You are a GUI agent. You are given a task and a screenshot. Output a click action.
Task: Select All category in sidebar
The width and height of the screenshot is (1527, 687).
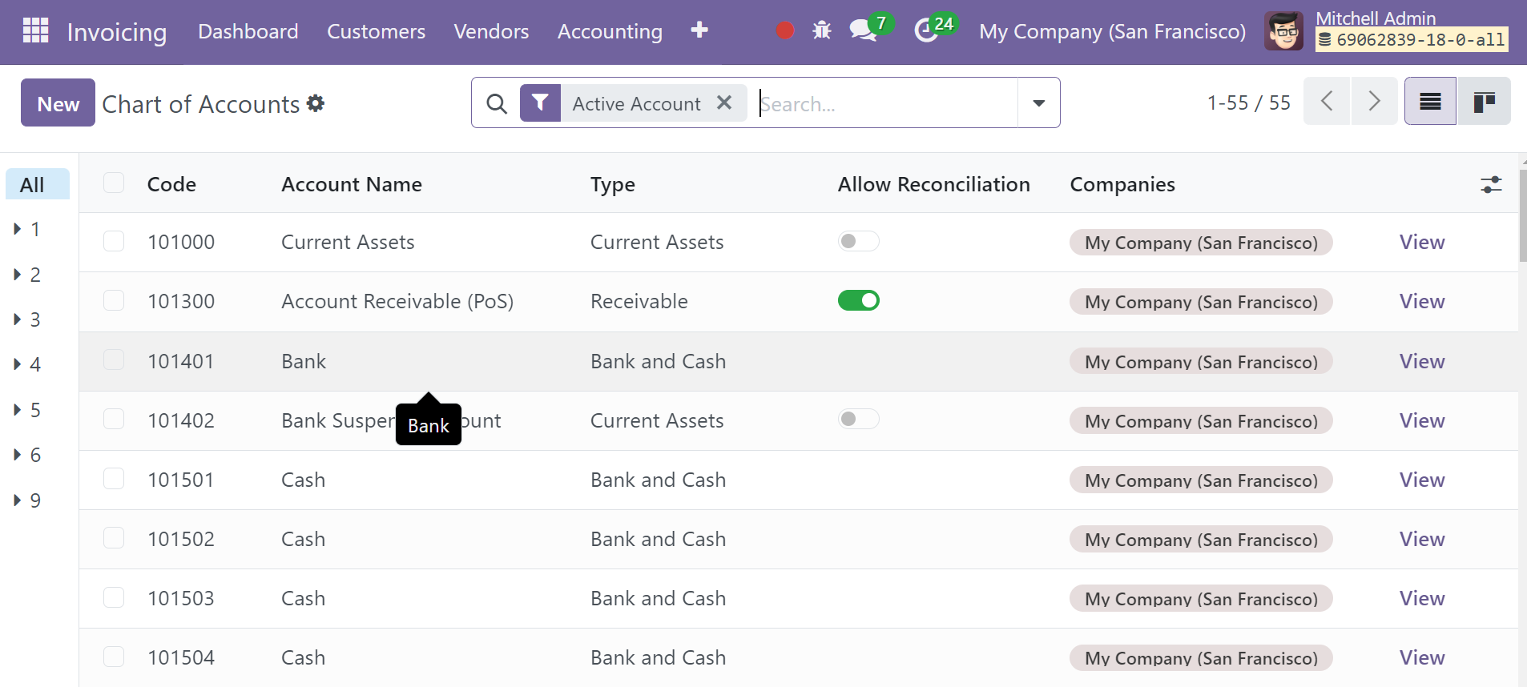[x=38, y=184]
